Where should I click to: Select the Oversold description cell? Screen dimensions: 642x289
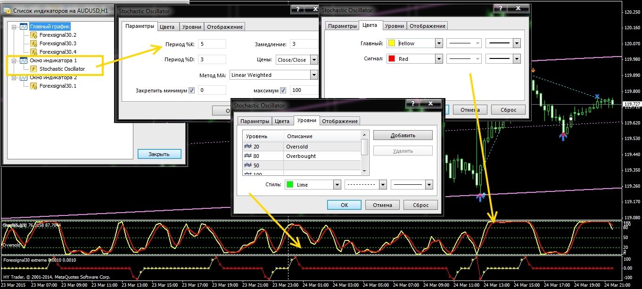tap(321, 147)
